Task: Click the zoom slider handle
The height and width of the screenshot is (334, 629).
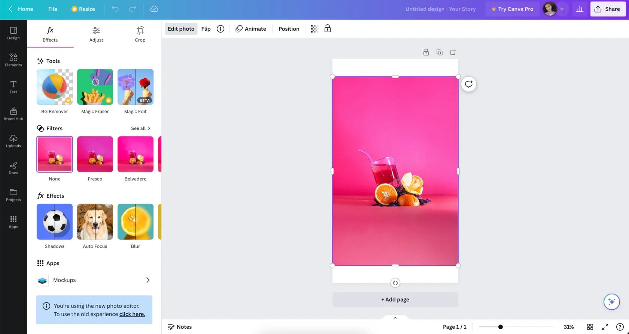Action: [x=500, y=327]
